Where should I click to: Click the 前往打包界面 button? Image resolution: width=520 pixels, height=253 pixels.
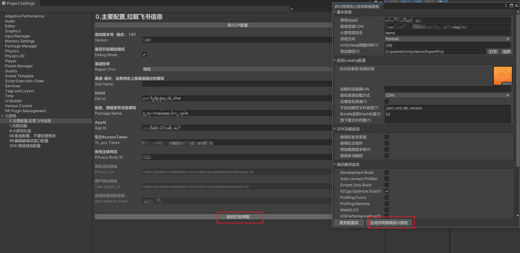point(238,217)
